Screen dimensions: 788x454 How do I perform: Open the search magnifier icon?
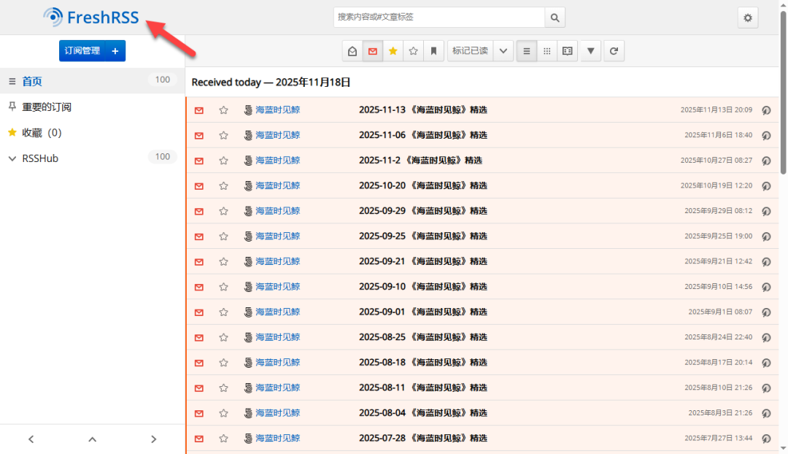point(555,17)
